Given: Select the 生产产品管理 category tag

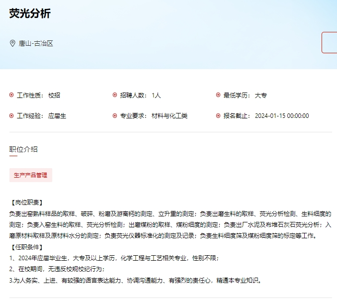Looking at the screenshot, I should click(31, 175).
